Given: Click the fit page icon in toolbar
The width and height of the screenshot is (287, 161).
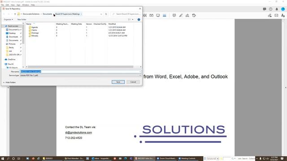Looking at the screenshot, I should [145, 16].
